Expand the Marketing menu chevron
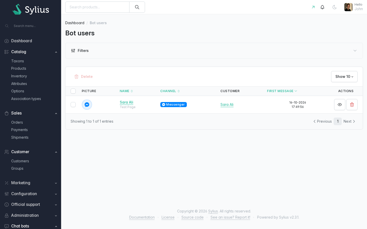This screenshot has height=229, width=367. click(x=56, y=183)
